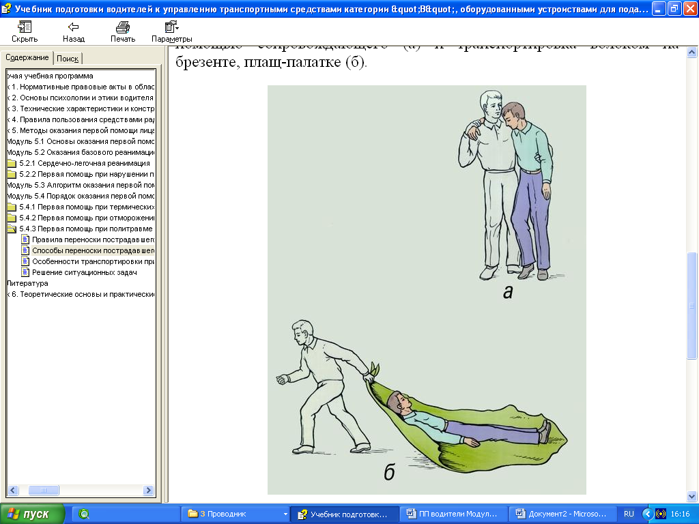Click 5.2.2 Первая помощь при нарушении label
Screen dimensions: 699x524
pos(87,174)
